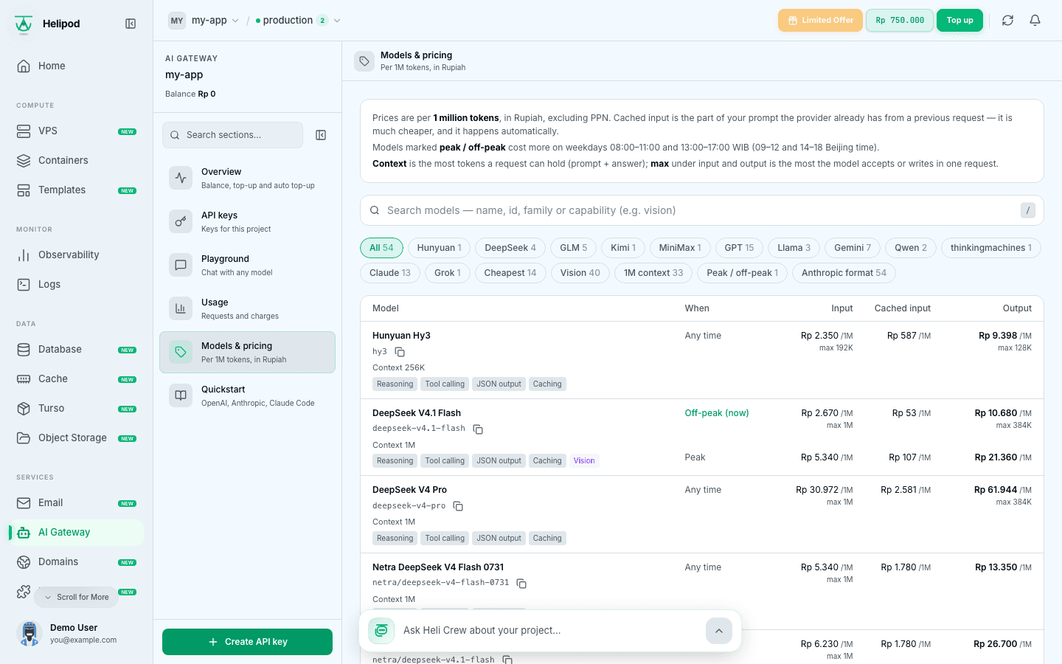Open notifications bell icon
Image resolution: width=1062 pixels, height=664 pixels.
(1035, 21)
